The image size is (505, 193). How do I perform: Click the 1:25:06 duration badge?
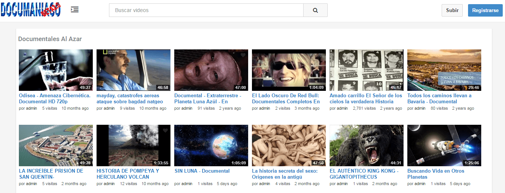point(472,163)
